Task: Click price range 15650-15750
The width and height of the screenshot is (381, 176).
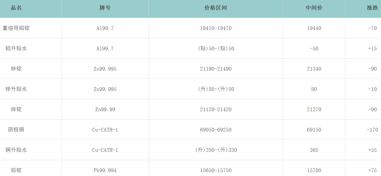Action: (x=216, y=170)
